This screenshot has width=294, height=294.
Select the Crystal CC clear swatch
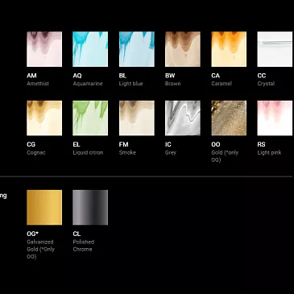click(x=275, y=49)
